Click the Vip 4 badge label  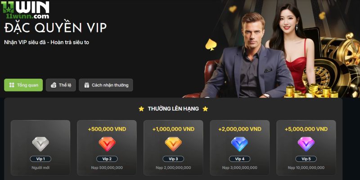[x=240, y=159]
